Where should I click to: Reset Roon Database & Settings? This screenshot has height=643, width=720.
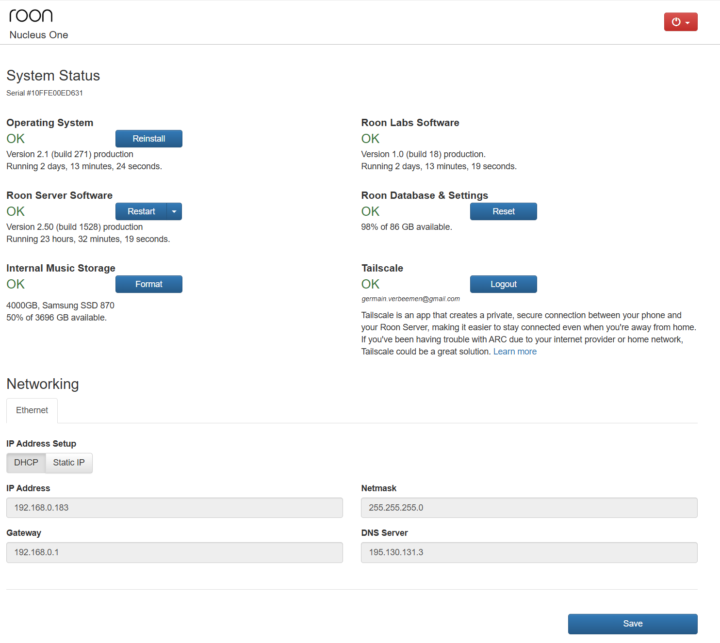pos(504,211)
